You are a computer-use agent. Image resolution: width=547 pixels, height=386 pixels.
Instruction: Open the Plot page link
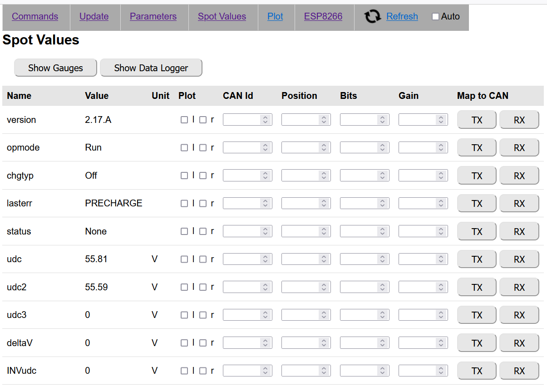click(275, 17)
